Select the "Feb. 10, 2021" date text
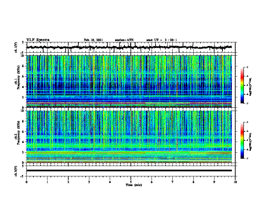 (93, 40)
